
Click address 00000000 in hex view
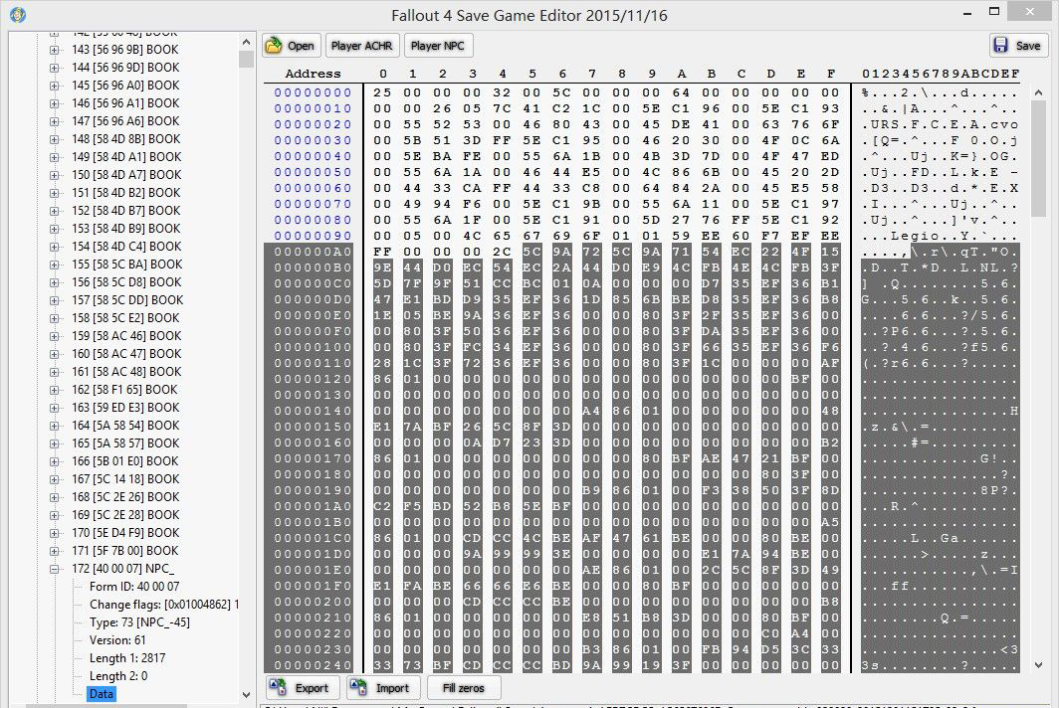pyautogui.click(x=313, y=92)
